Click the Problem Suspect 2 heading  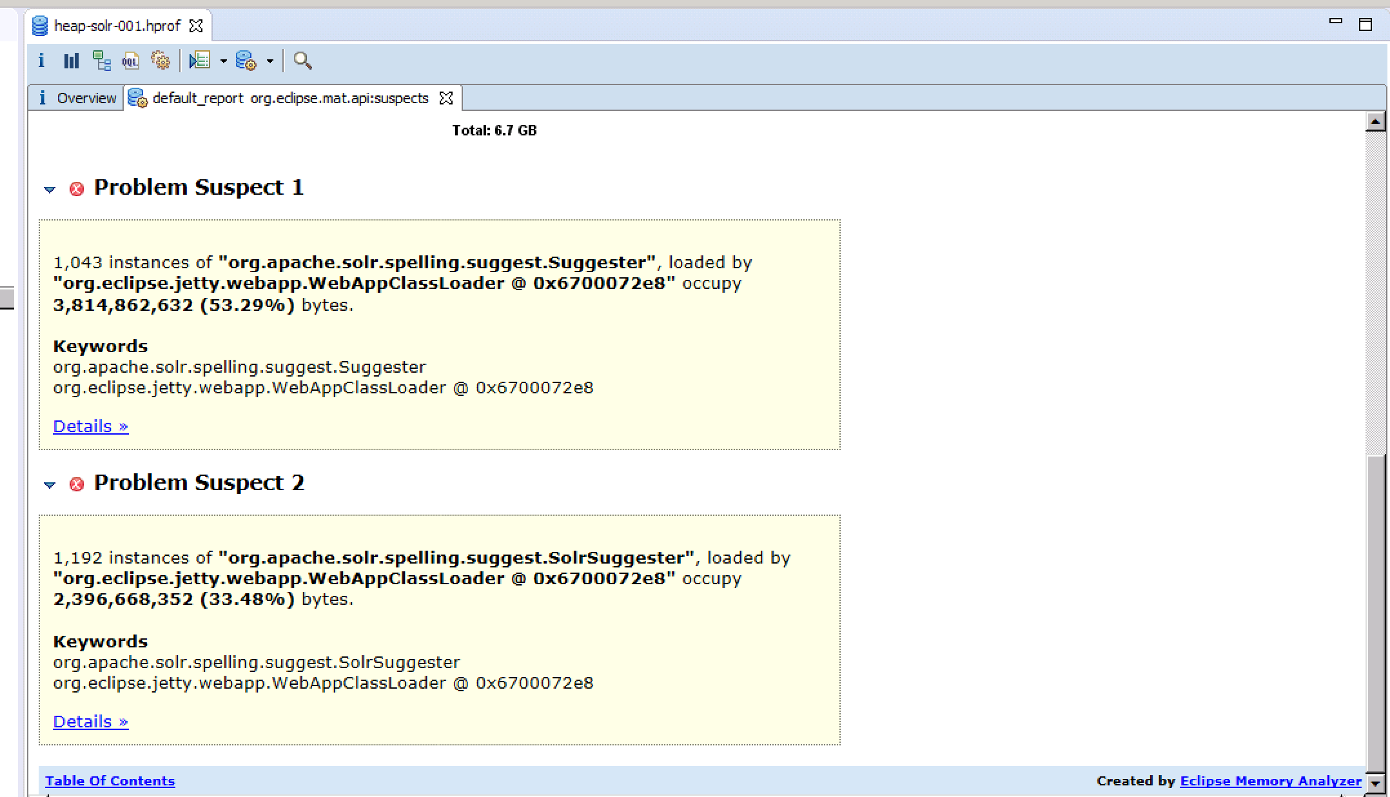199,482
